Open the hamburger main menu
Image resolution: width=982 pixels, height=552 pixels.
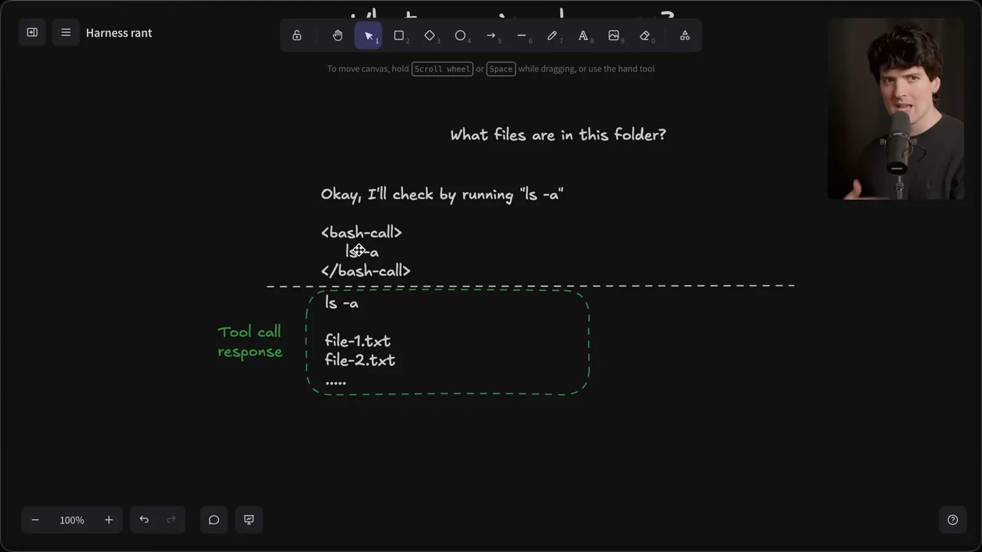point(66,33)
